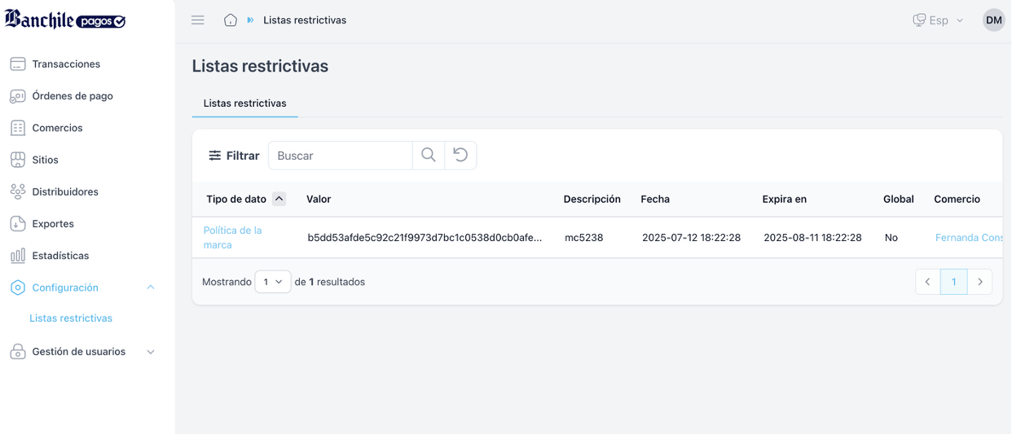Select the Listas restrictivas tab
Viewport: 1012px width, 435px height.
point(244,103)
